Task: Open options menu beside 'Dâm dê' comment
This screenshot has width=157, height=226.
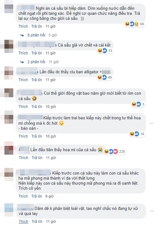Action: (152, 211)
